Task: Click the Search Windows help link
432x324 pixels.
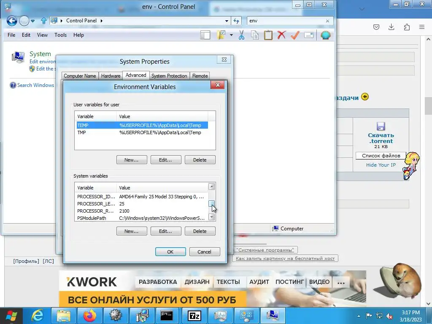Action: 35,85
